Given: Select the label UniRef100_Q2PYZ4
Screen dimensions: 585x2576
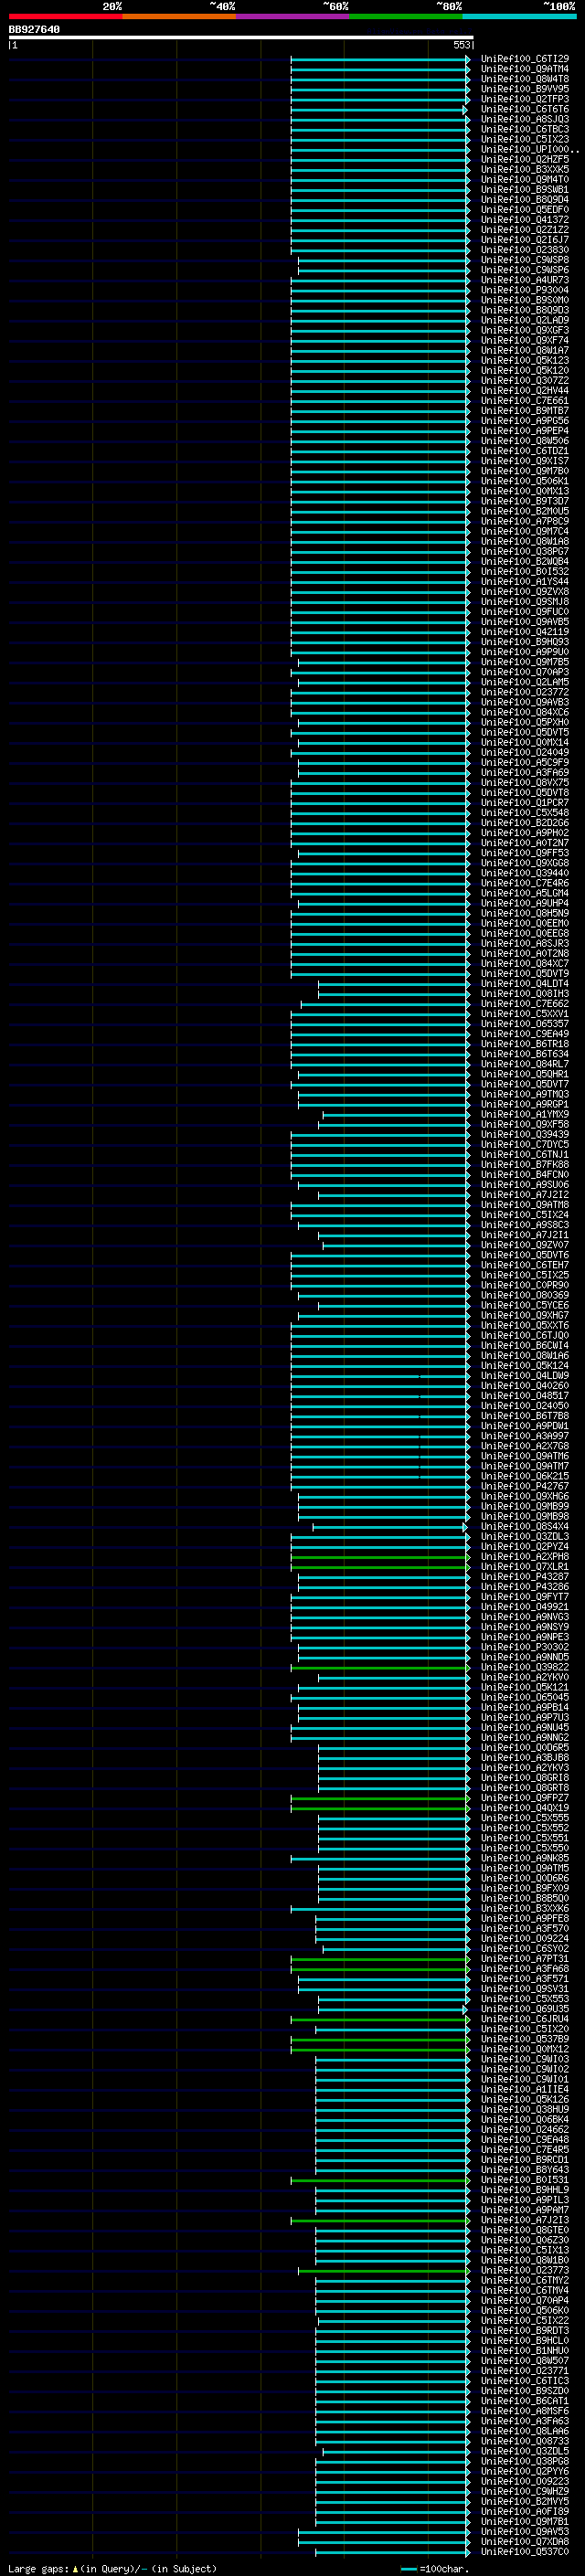Looking at the screenshot, I should click(x=524, y=1547).
